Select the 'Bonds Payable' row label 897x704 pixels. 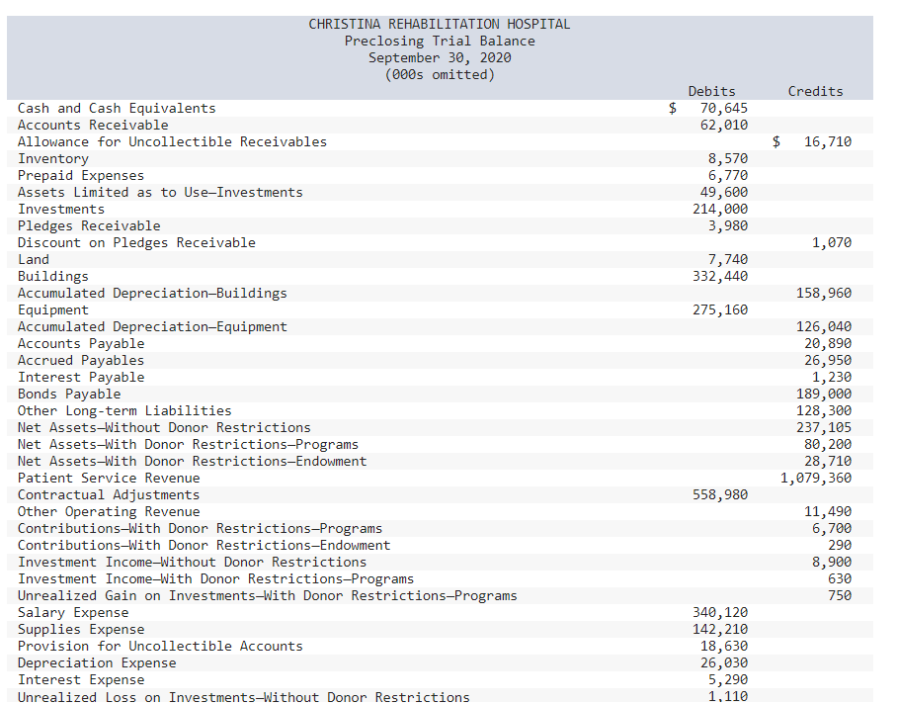[x=69, y=395]
